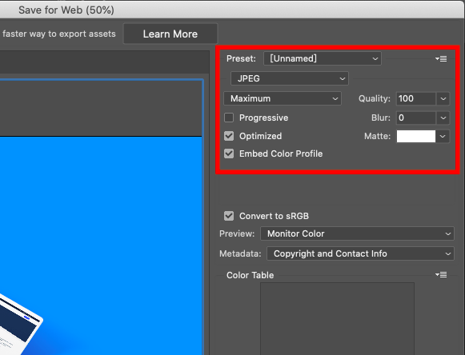Change the JPEG file format dropdown

pyautogui.click(x=290, y=78)
